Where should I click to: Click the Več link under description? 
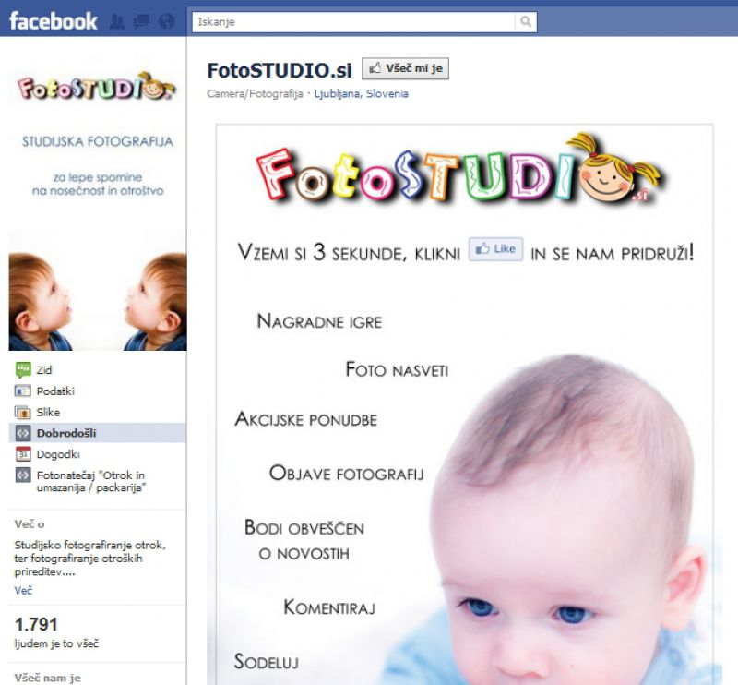23,590
